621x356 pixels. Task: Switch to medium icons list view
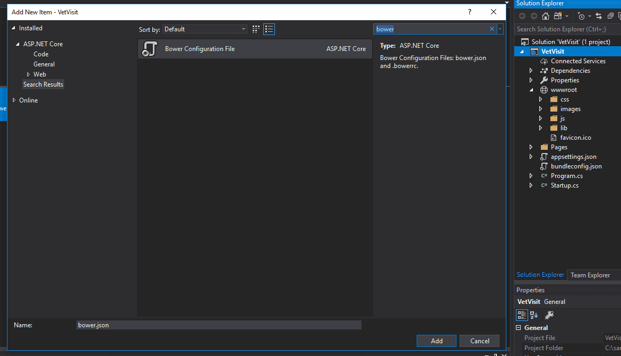point(269,29)
